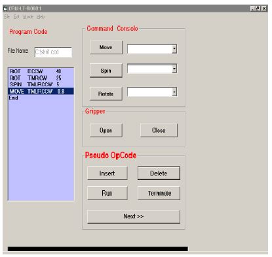The image size is (272, 257).
Task: Click the Next >> button
Action: (134, 216)
